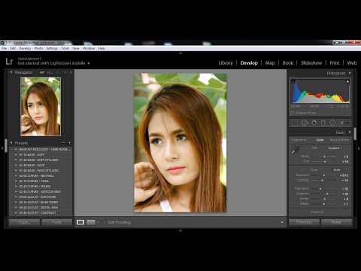Activate the Red Eye Correction tool
Viewport: 361px width, 271px height.
[x=314, y=123]
